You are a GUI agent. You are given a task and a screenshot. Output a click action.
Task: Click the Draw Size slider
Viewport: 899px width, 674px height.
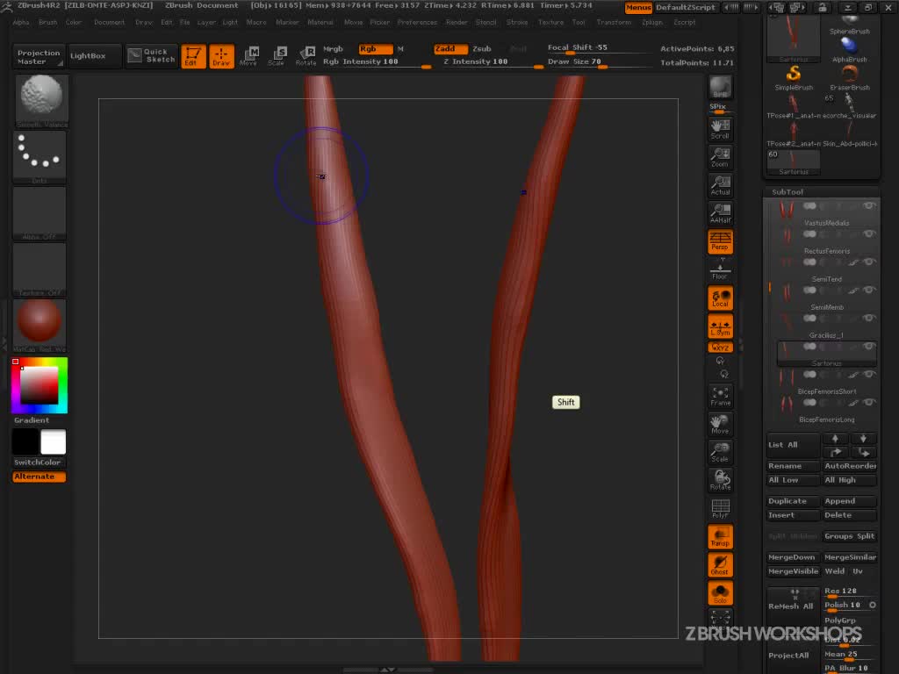pyautogui.click(x=599, y=62)
